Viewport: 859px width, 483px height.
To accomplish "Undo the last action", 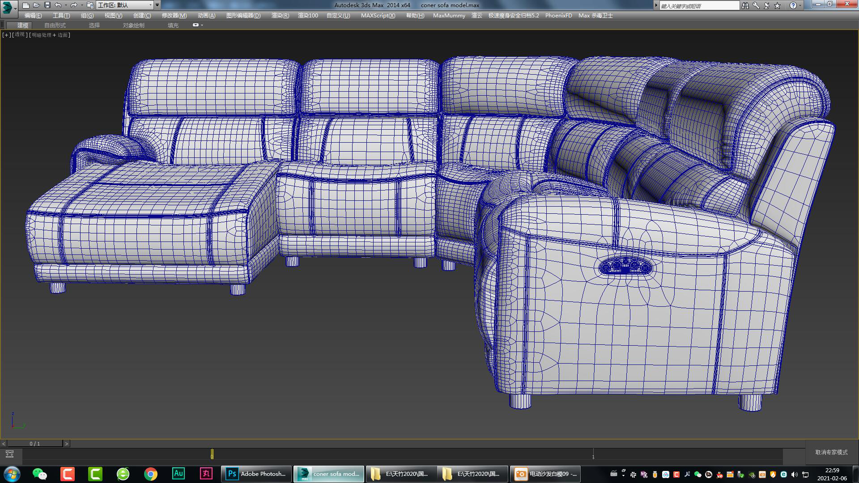I will (58, 5).
